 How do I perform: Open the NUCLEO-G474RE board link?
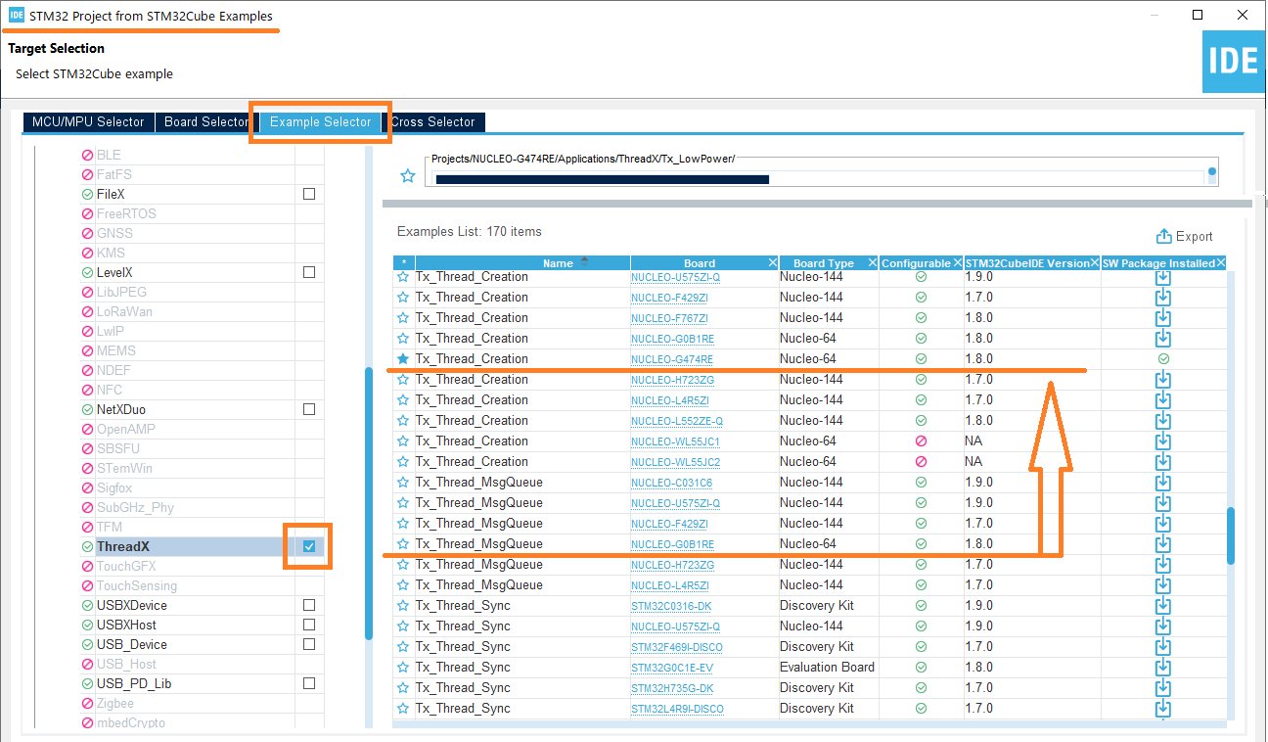[x=672, y=360]
